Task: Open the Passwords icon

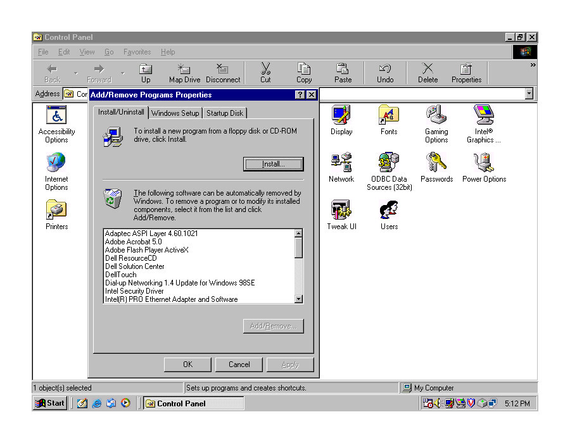Action: (436, 168)
